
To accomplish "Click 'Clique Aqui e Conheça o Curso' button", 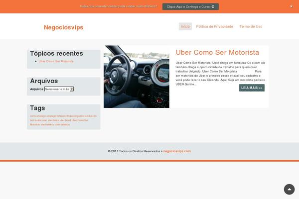I will [x=190, y=6].
